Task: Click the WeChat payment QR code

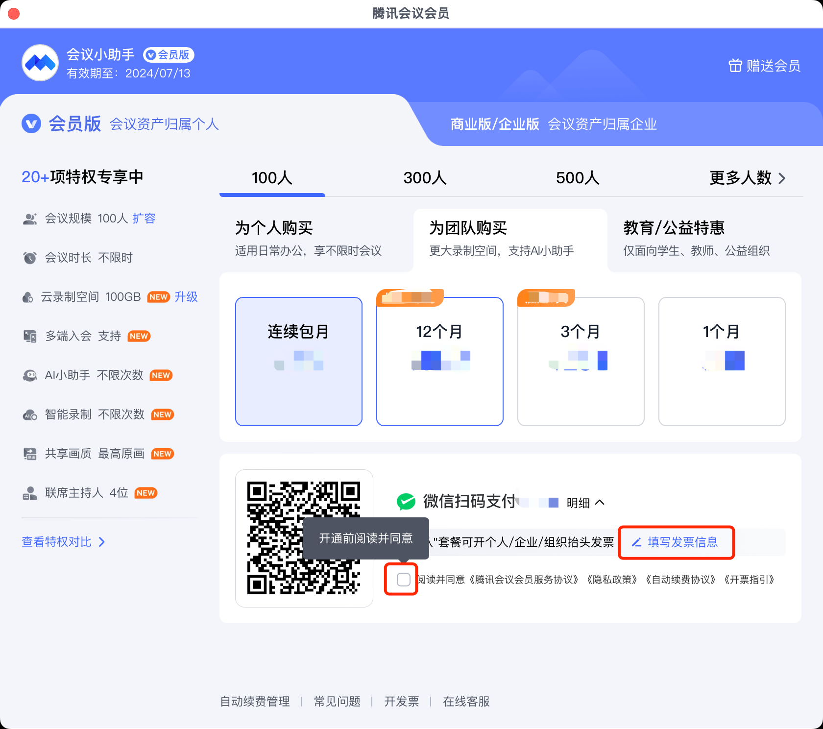Action: [x=304, y=538]
